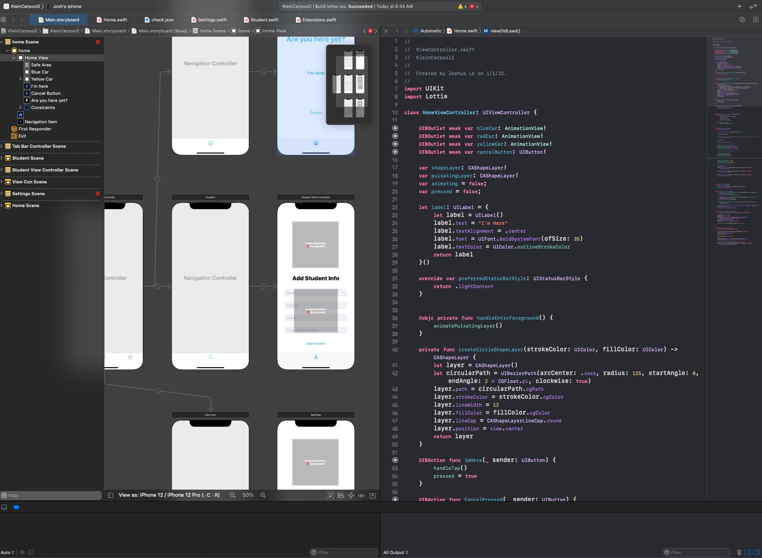Open the All Output dropdown
The height and width of the screenshot is (558, 762).
pos(395,552)
